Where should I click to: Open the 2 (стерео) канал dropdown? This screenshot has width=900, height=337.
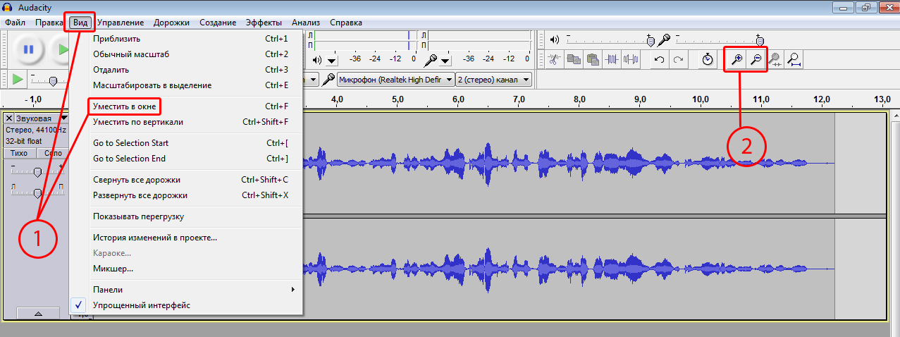coord(493,80)
